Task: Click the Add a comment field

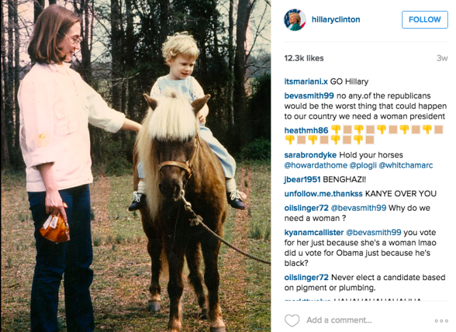Action: pyautogui.click(x=339, y=320)
